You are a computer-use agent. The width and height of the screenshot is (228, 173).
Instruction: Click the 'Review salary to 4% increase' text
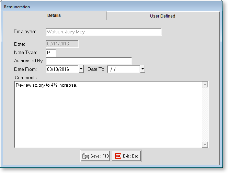46,85
